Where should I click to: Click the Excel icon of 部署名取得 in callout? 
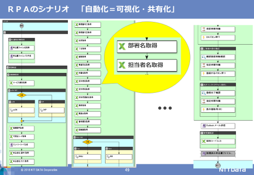pyautogui.click(x=122, y=46)
